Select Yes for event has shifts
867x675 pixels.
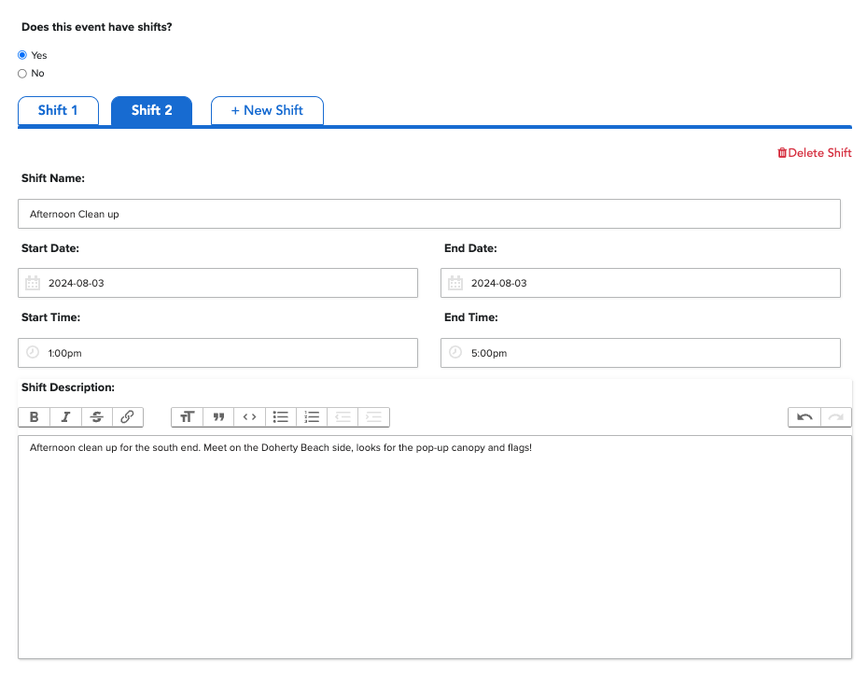[22, 55]
